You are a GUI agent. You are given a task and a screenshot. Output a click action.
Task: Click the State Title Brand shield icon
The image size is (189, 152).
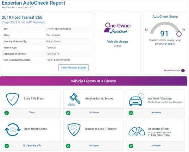(x=13, y=99)
